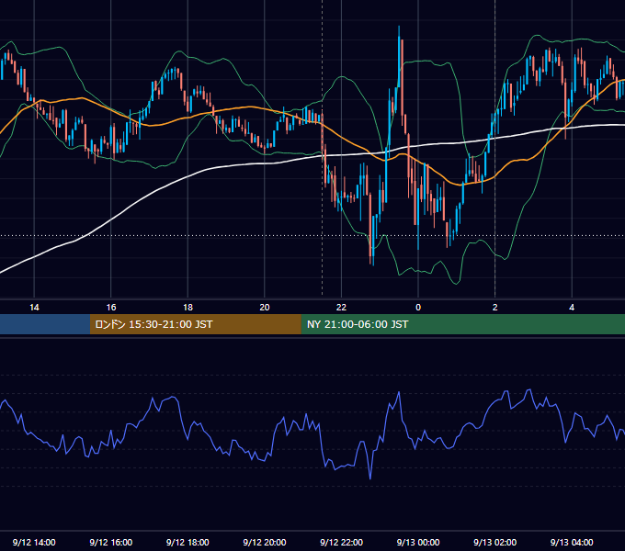625x551 pixels.
Task: Click the 9/13 00:00 time label
Action: [418, 542]
